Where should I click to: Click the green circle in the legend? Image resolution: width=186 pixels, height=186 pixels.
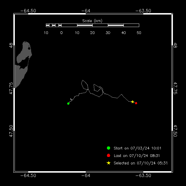click(108, 148)
